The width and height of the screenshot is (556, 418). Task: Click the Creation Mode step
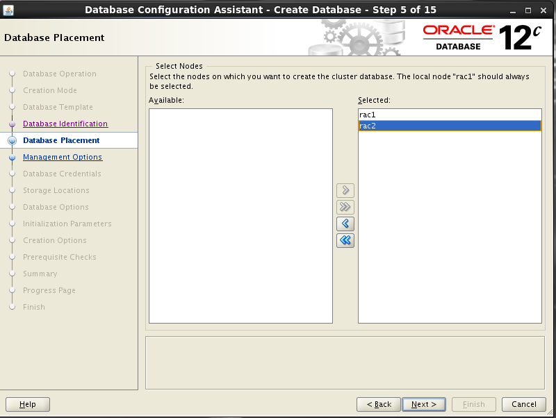tap(50, 90)
